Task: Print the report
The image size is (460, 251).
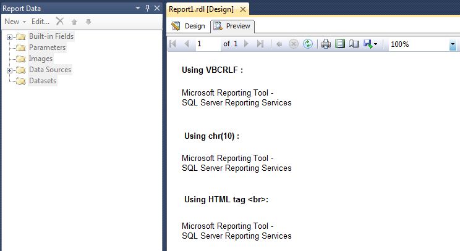Action: point(326,44)
